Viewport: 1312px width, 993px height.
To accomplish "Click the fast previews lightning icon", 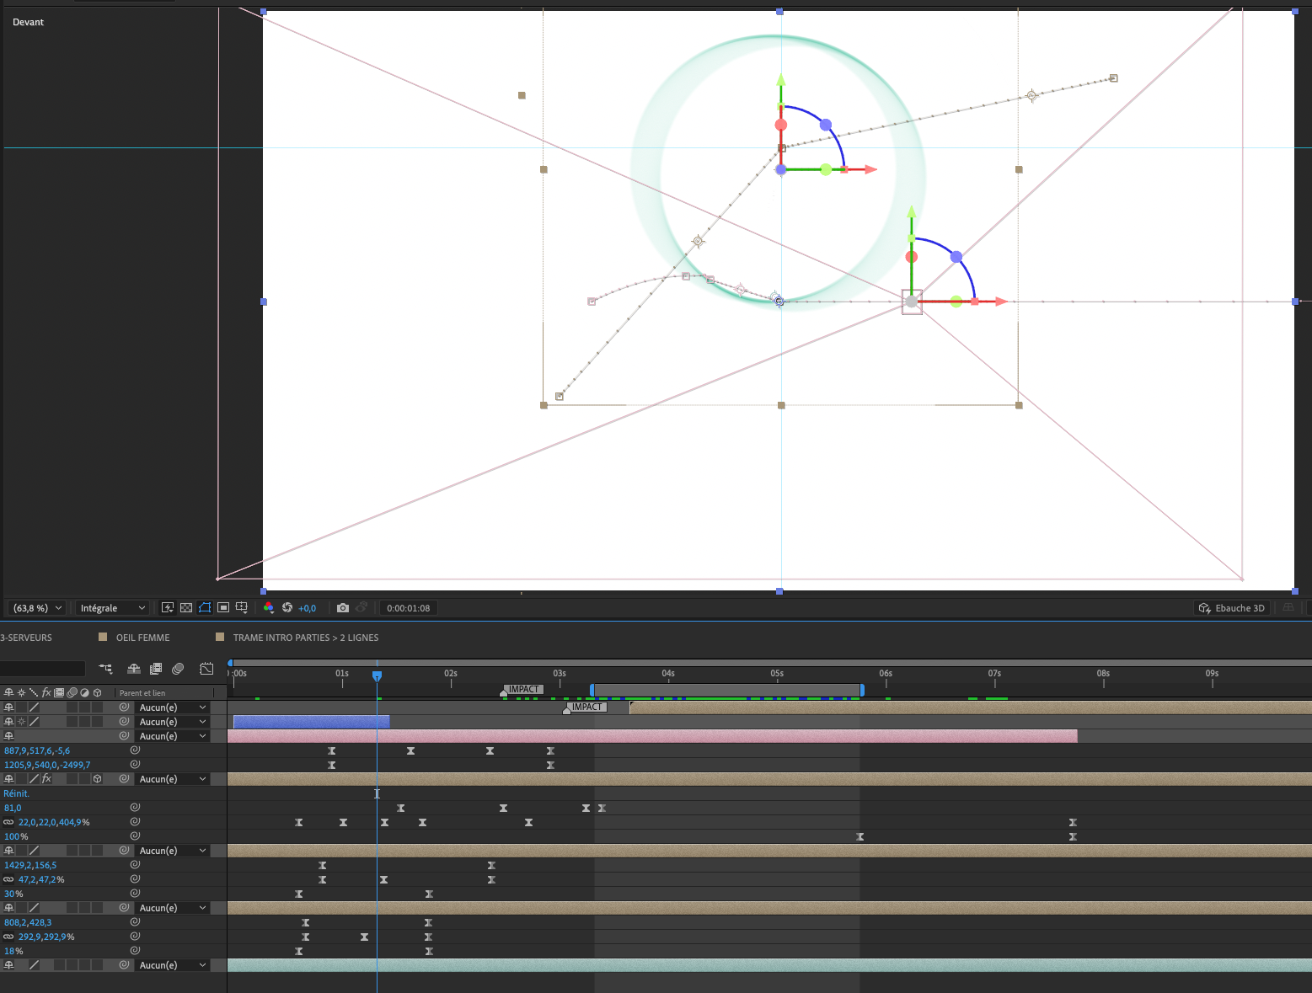I will (x=168, y=608).
